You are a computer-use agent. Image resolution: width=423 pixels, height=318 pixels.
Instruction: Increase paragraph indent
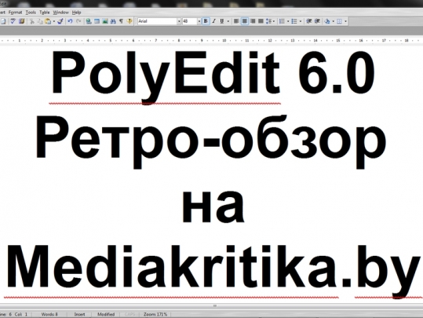click(318, 21)
